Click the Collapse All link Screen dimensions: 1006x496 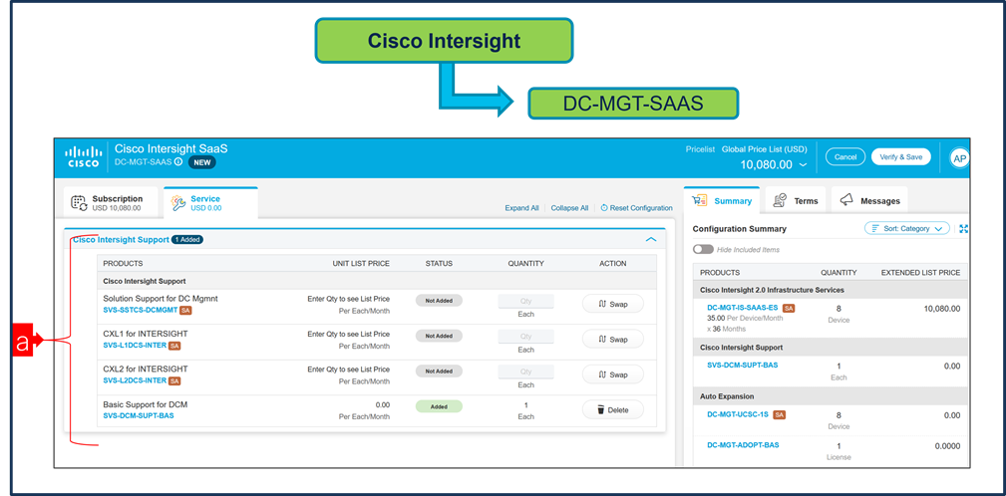[x=569, y=208]
